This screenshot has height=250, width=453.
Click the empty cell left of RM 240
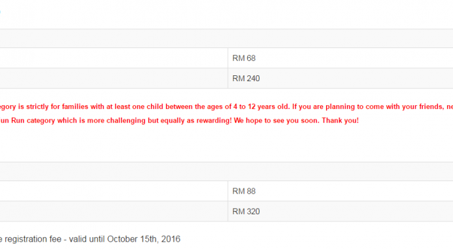click(x=114, y=79)
